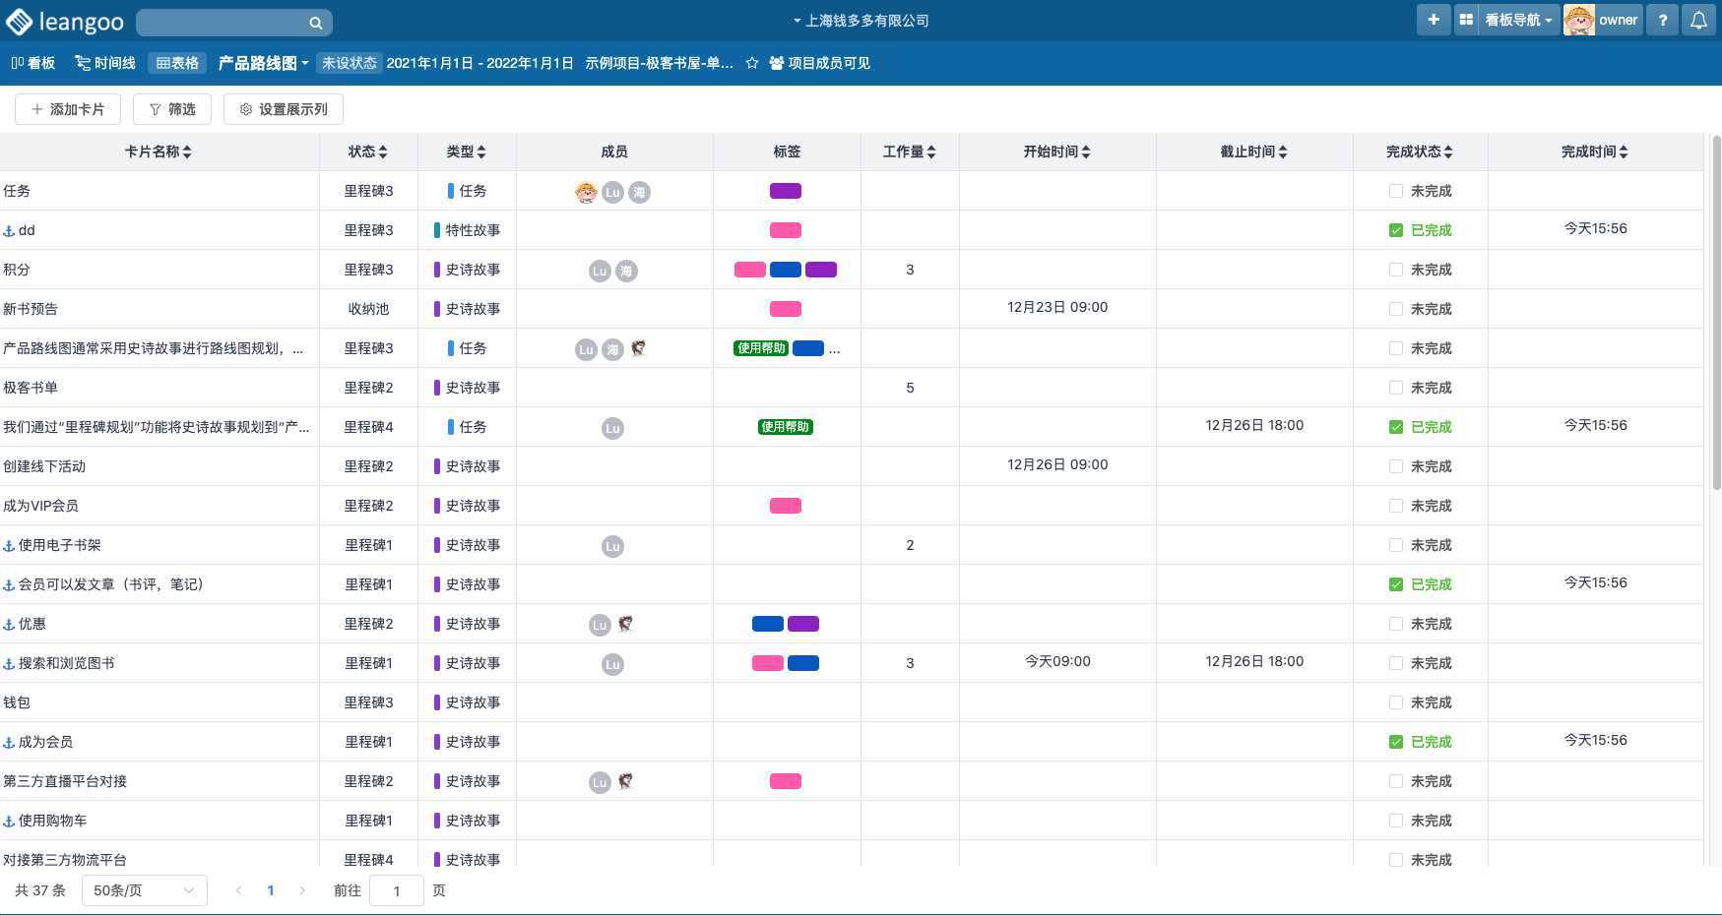1722x915 pixels.
Task: Open the 看板导航 dropdown menu
Action: click(x=1518, y=20)
